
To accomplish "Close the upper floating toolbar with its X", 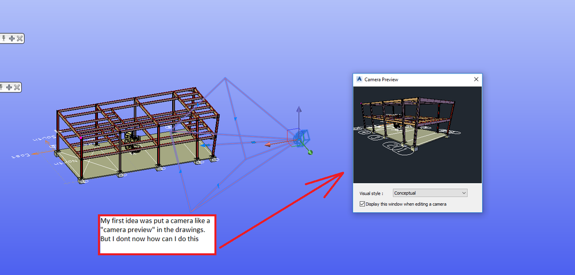I will pos(20,38).
